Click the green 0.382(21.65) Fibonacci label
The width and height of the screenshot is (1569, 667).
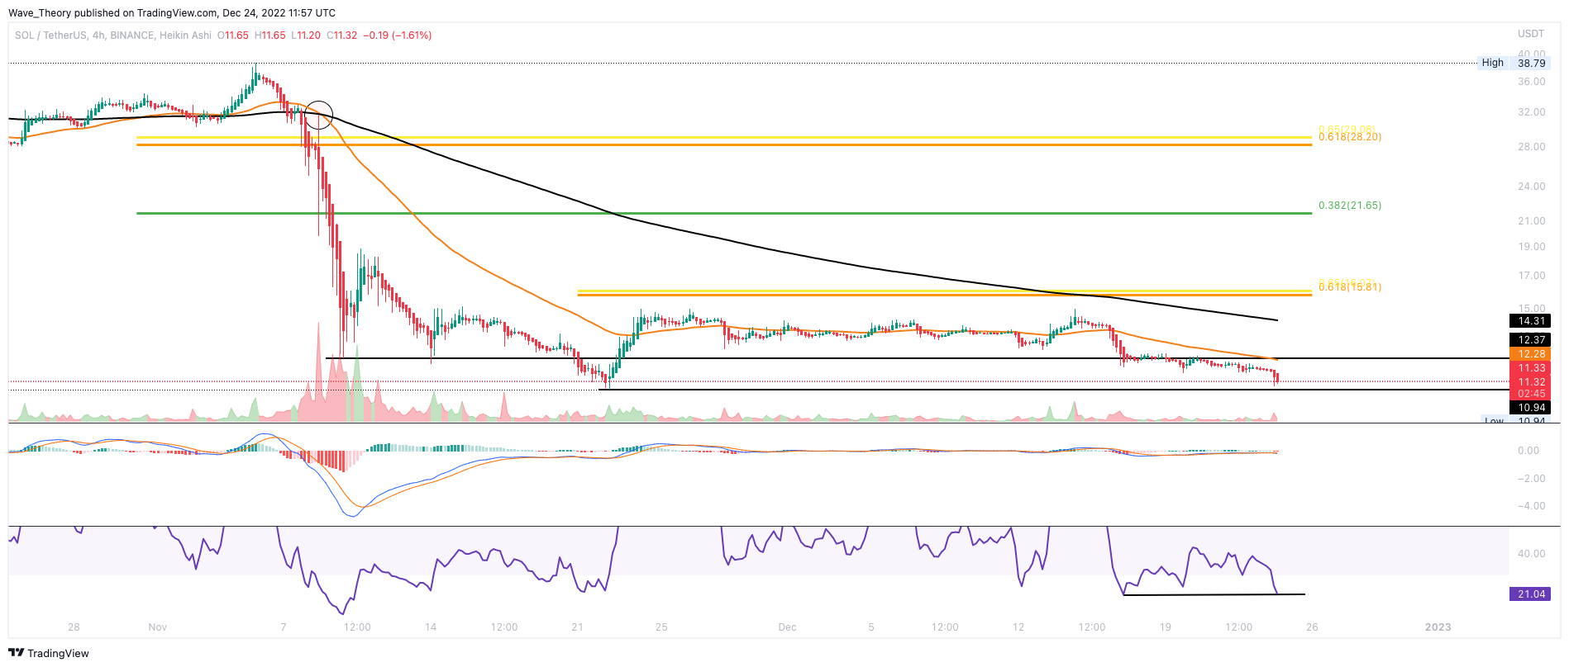[1350, 206]
